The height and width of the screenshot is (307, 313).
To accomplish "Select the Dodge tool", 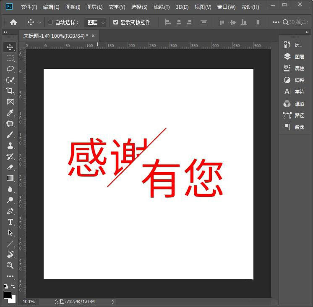I will click(10, 200).
